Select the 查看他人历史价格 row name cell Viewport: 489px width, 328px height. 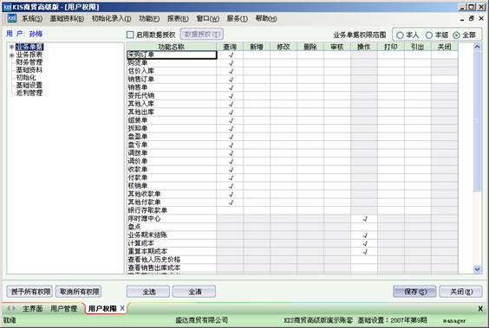[172, 260]
